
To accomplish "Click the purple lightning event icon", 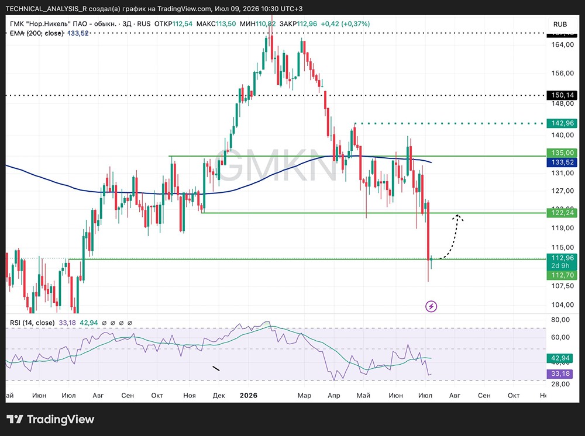I will [x=431, y=307].
